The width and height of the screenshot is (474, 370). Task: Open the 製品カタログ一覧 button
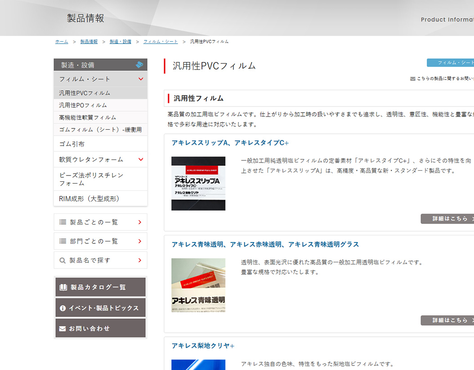(100, 287)
